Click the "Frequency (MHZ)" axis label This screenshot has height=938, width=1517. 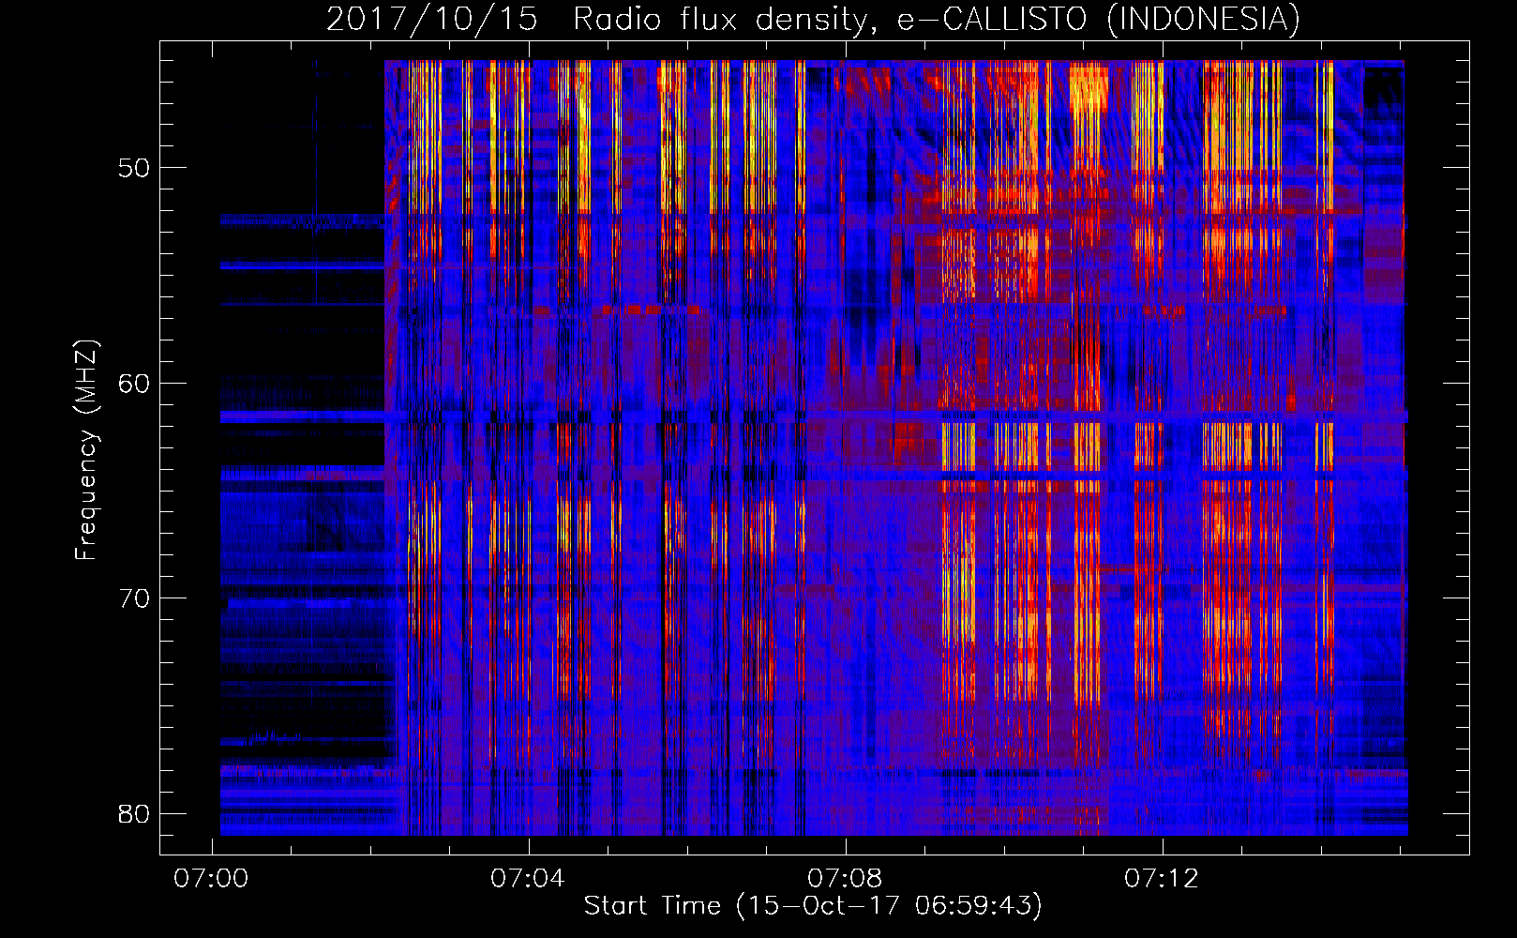coord(86,450)
